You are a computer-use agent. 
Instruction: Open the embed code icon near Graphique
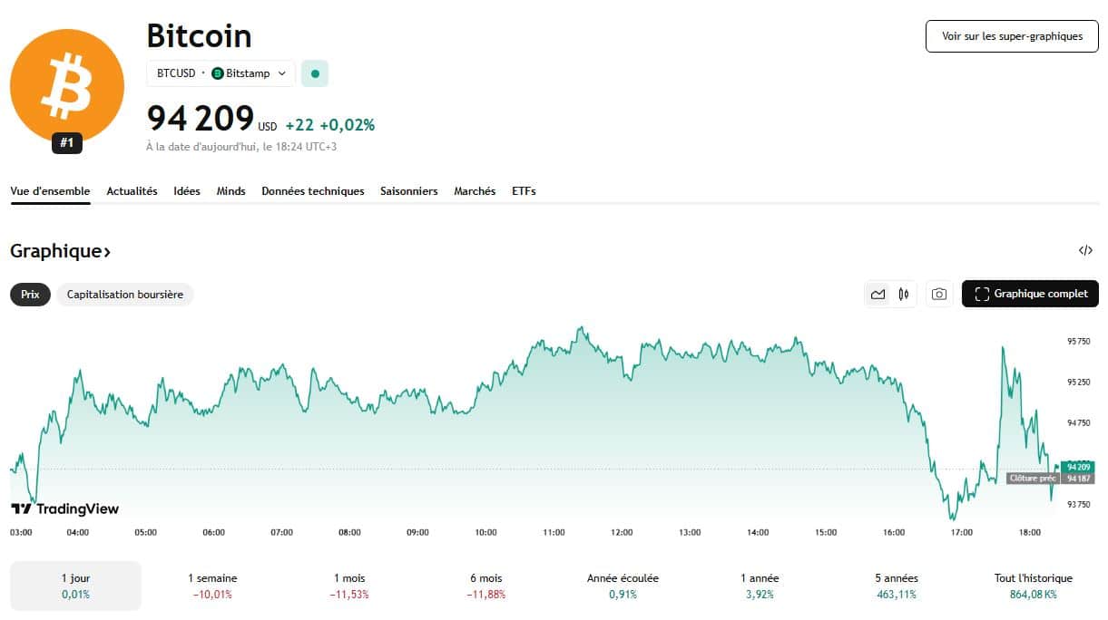point(1085,250)
